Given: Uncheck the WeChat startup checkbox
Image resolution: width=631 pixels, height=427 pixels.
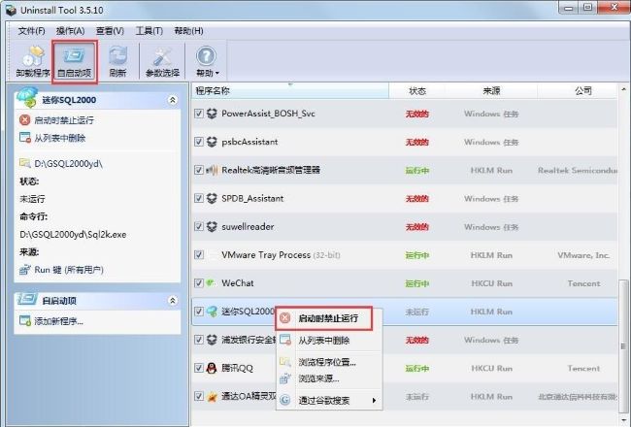Looking at the screenshot, I should click(x=199, y=283).
